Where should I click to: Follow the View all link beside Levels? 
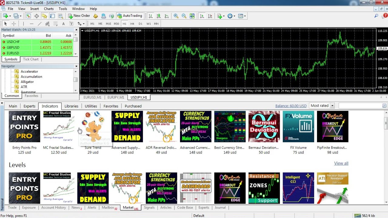341,163
